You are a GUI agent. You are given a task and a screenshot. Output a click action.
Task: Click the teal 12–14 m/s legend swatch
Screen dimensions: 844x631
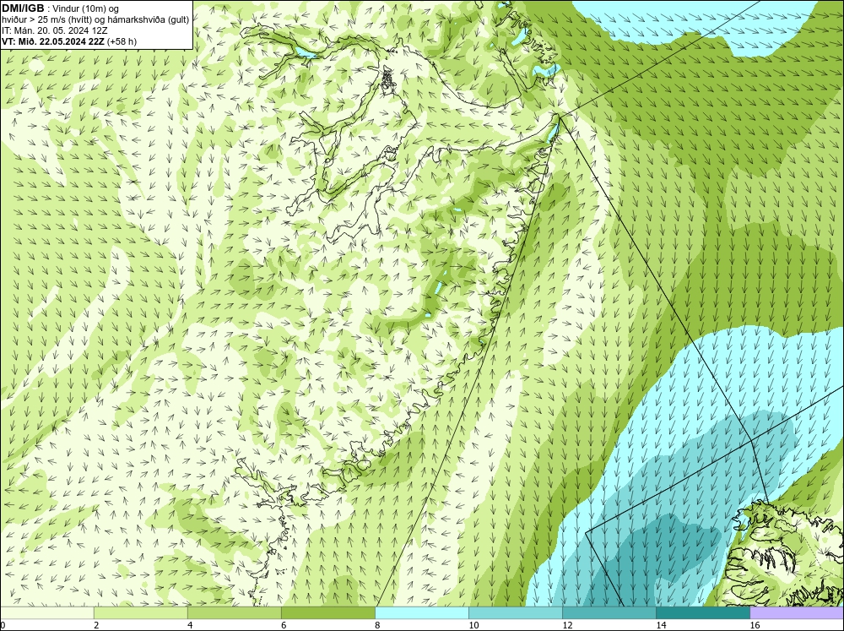coord(609,612)
